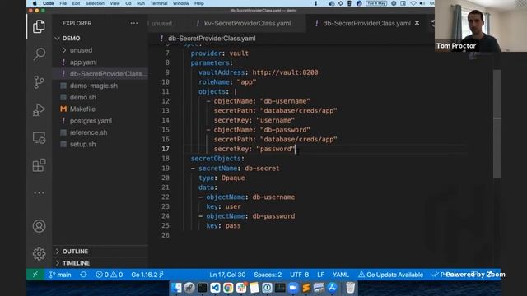Open the Run menu
Image resolution: width=527 pixels, height=296 pixels.
[x=141, y=3]
